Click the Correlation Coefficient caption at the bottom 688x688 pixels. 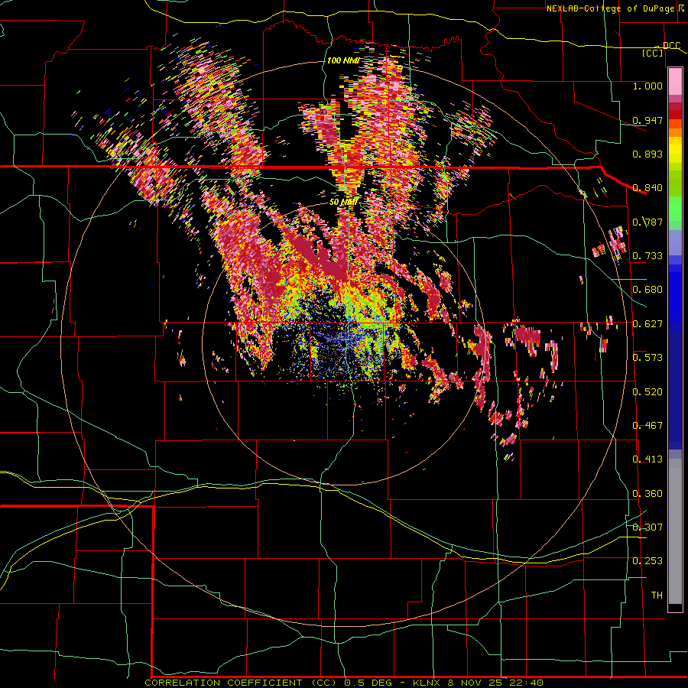click(x=344, y=683)
